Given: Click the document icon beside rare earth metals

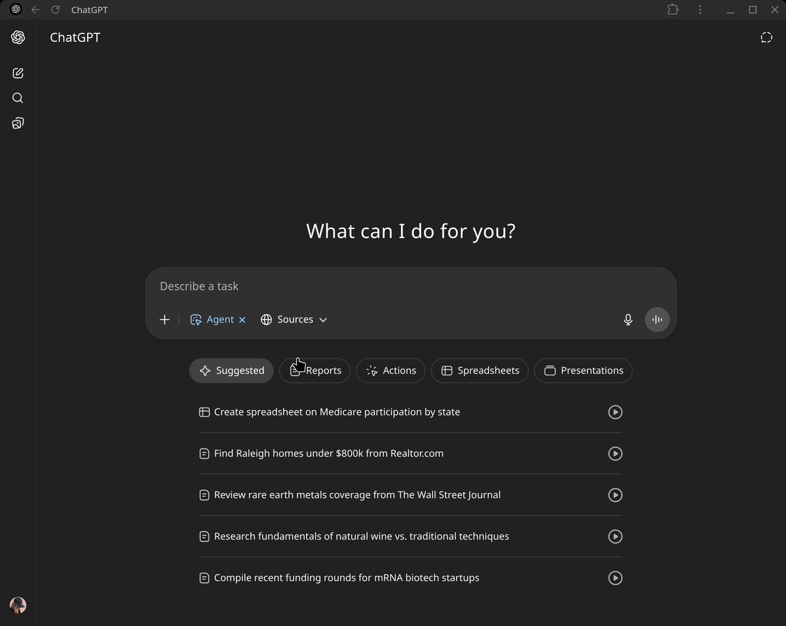Looking at the screenshot, I should tap(204, 495).
